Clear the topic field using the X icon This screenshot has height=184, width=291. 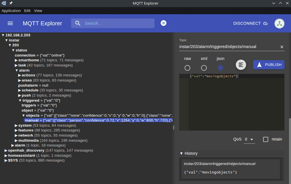pyautogui.click(x=282, y=47)
